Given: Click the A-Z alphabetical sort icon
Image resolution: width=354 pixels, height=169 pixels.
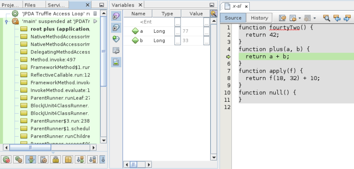Looking at the screenshot, I should click(92, 160).
